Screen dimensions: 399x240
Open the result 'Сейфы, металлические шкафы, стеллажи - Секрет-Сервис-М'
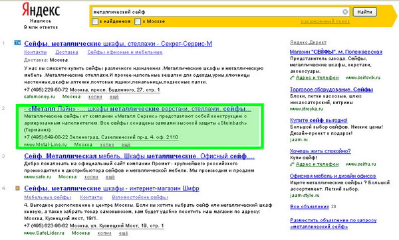[x=118, y=44]
